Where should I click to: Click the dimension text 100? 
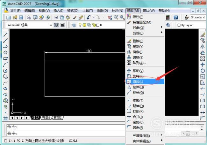(x=89, y=51)
